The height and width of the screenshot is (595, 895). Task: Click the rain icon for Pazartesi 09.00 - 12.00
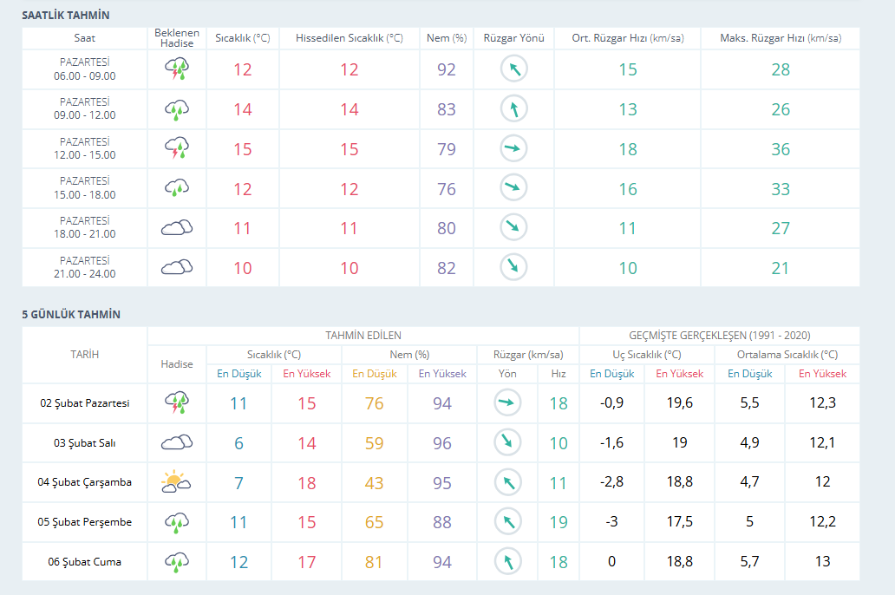pyautogui.click(x=177, y=109)
